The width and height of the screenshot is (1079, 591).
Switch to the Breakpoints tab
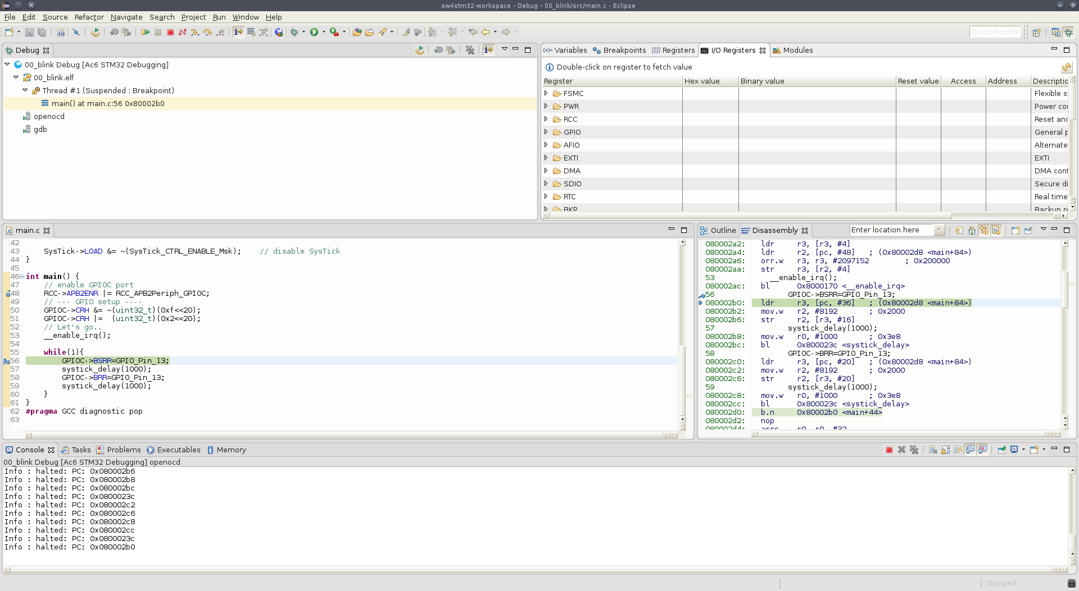coord(623,50)
